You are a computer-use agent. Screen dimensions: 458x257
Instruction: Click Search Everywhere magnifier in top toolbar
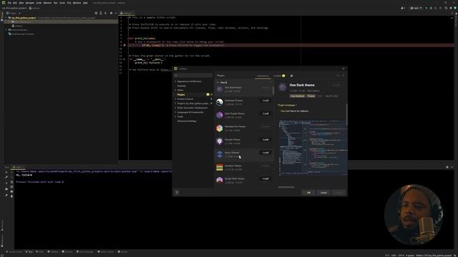[446, 8]
